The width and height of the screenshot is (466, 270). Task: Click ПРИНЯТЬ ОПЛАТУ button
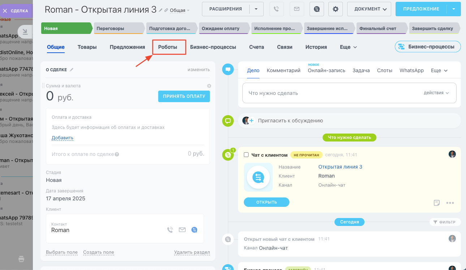(184, 96)
